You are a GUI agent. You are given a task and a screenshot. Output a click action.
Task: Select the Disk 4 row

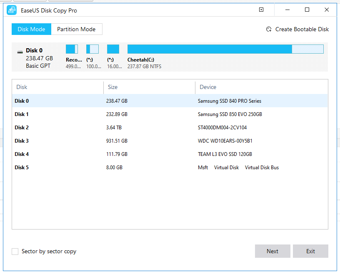point(170,154)
